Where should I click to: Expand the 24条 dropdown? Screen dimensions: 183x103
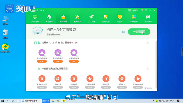pyautogui.click(x=58, y=61)
